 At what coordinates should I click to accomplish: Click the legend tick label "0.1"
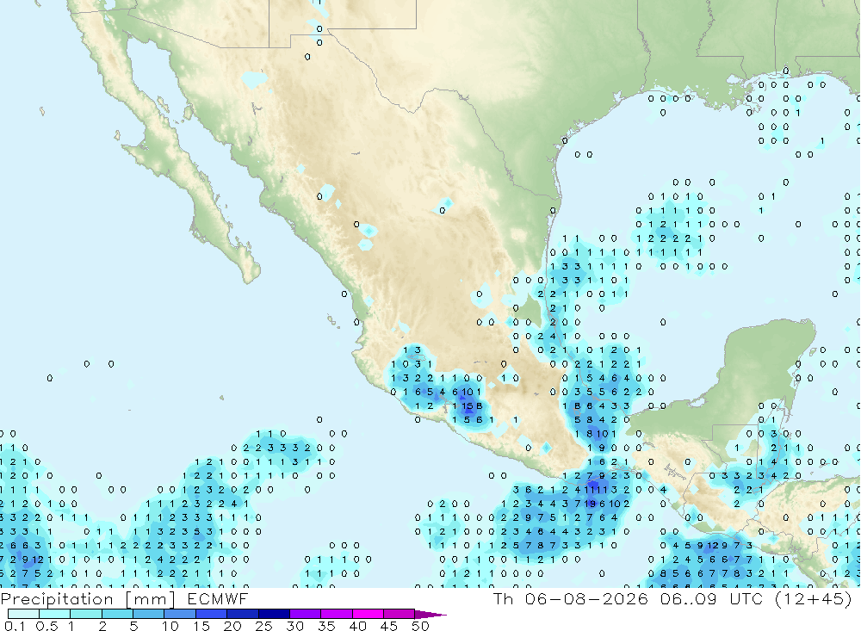coord(14,626)
